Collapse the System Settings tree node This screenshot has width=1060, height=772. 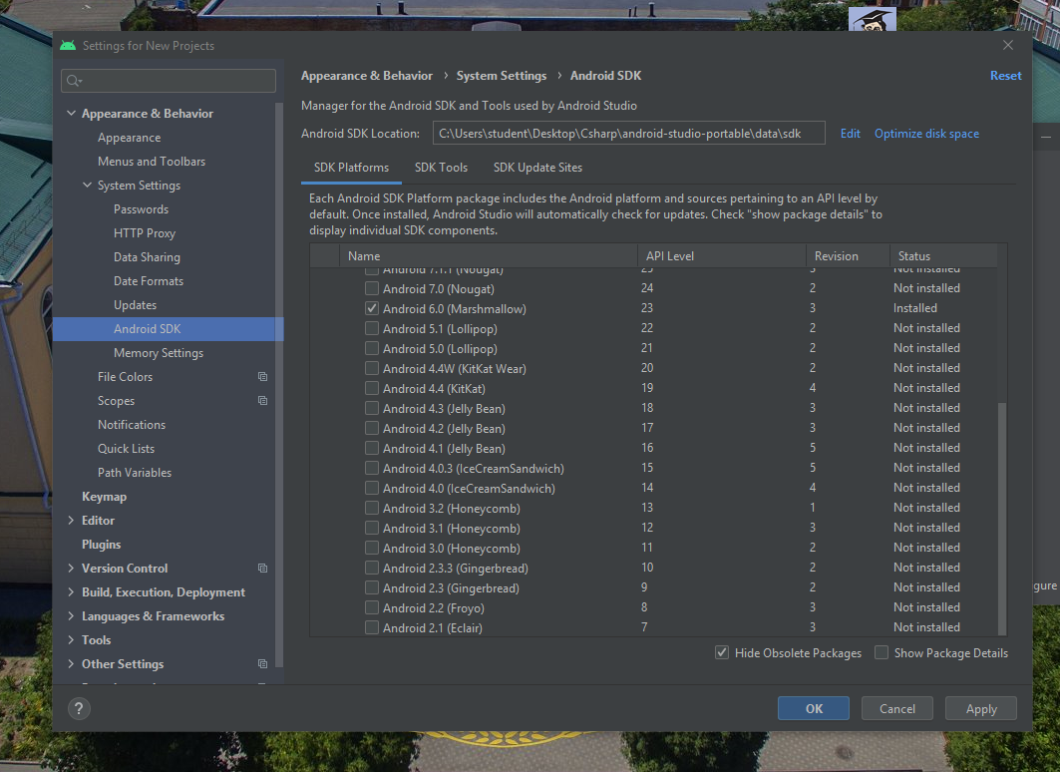click(87, 185)
